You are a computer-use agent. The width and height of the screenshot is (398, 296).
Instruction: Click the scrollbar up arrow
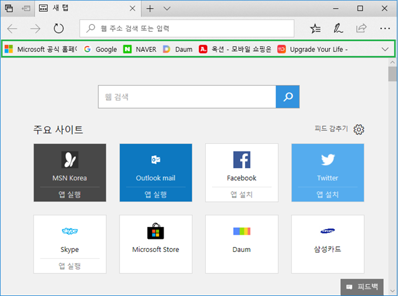click(392, 62)
